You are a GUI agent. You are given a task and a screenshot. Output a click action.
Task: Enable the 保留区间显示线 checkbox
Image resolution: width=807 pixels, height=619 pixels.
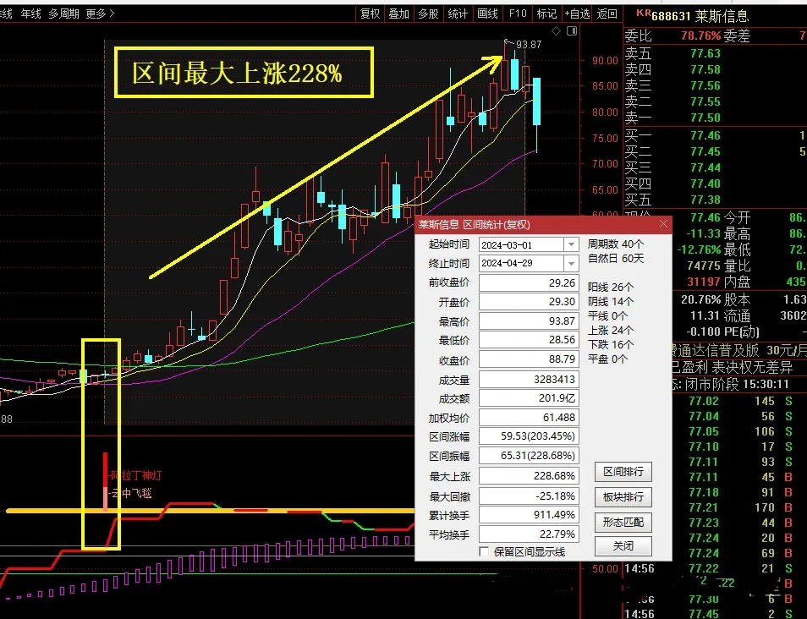tap(484, 551)
